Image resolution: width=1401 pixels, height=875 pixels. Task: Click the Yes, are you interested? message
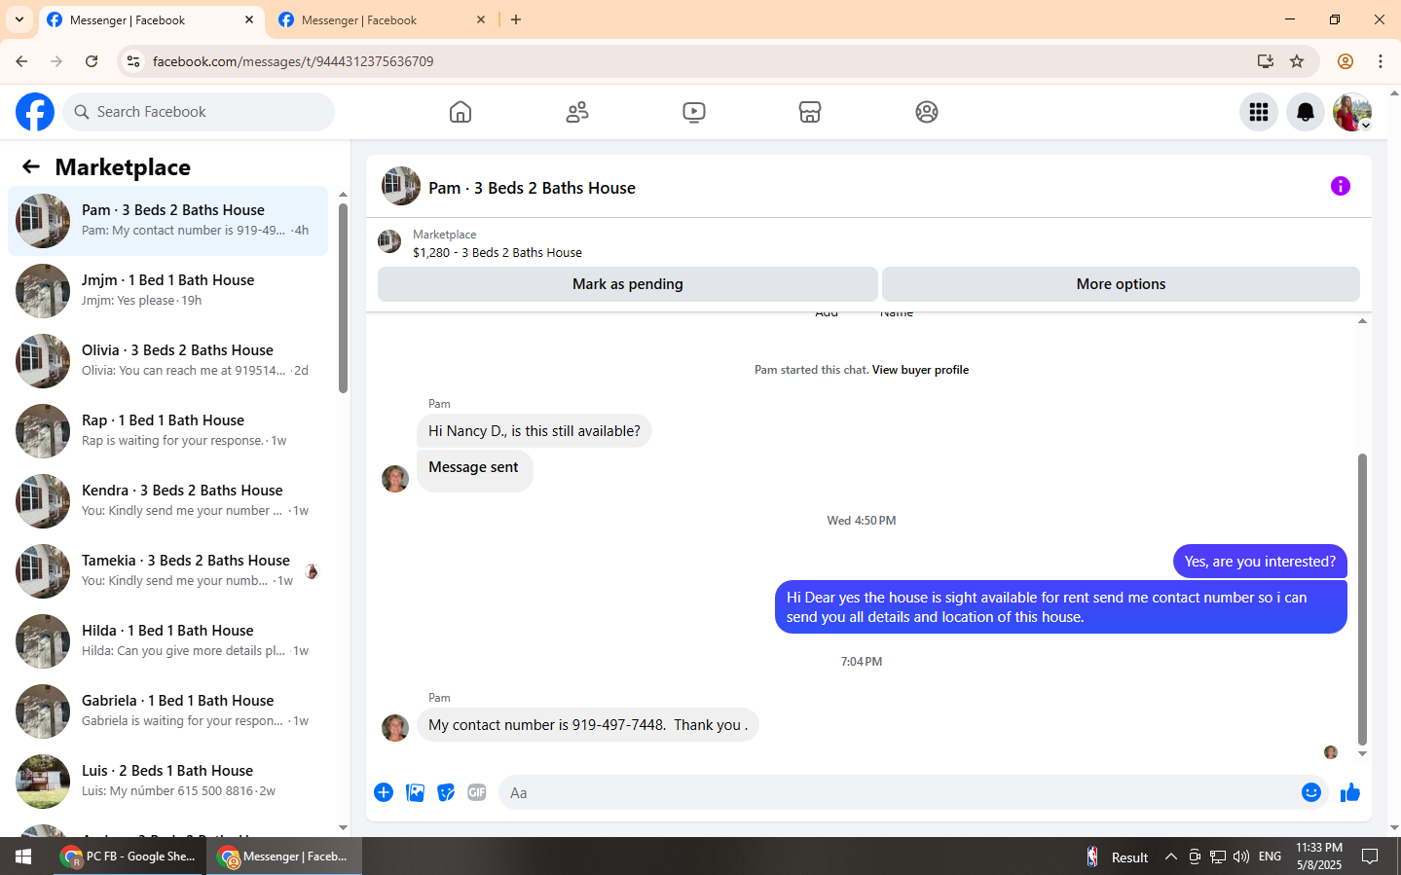pos(1260,562)
